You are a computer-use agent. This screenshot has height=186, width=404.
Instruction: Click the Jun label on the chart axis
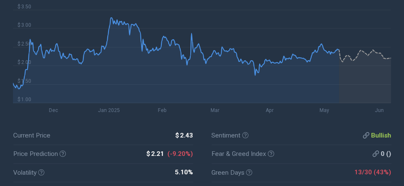[x=379, y=110]
